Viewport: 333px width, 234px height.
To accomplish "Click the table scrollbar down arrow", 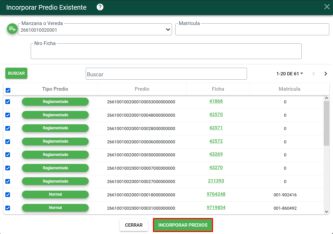I will click(326, 211).
